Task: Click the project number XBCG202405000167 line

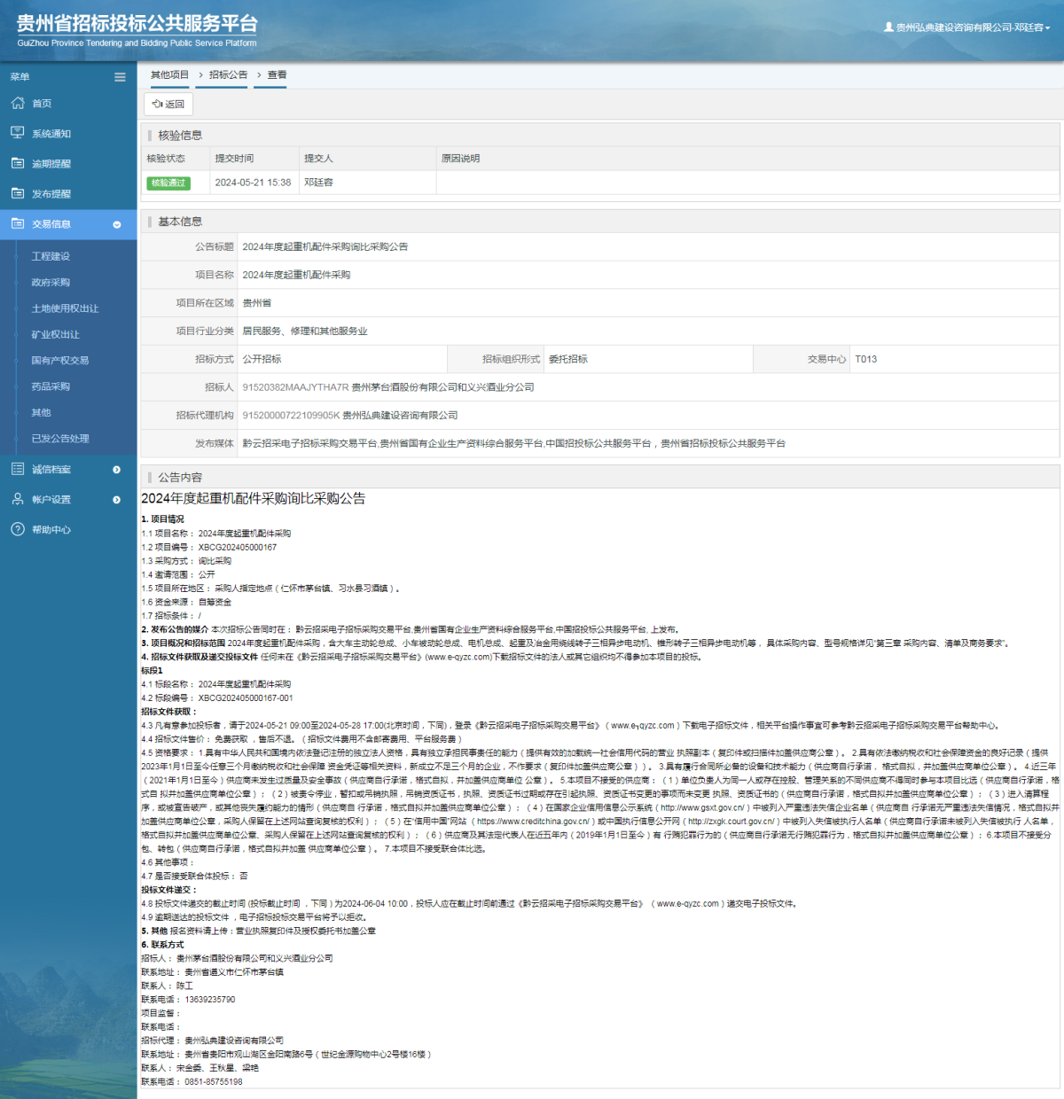Action: click(209, 548)
